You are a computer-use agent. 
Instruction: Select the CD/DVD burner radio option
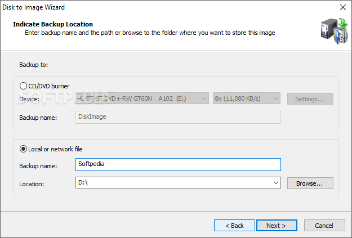(x=23, y=86)
